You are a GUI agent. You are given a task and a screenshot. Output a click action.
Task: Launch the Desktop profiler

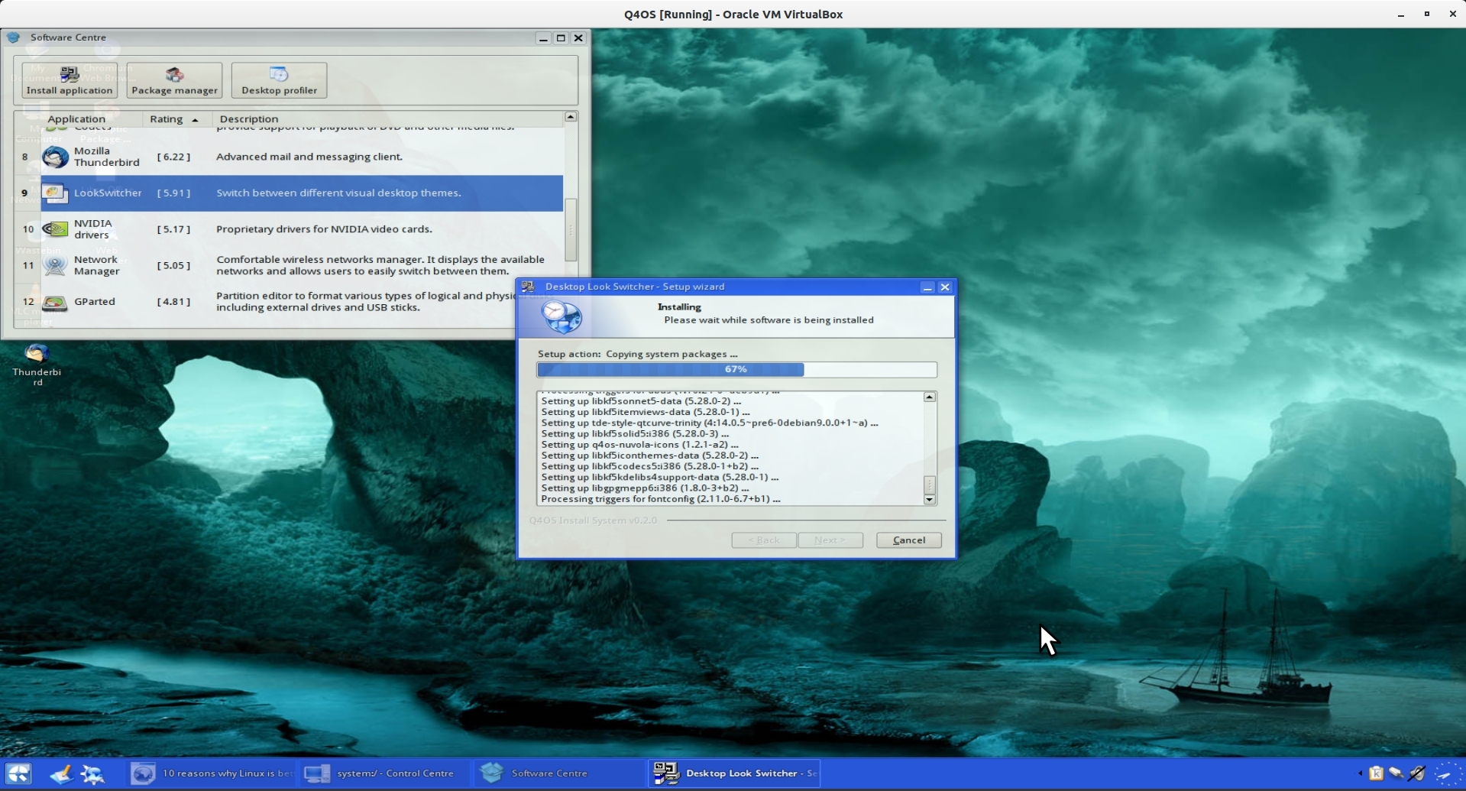pyautogui.click(x=279, y=80)
